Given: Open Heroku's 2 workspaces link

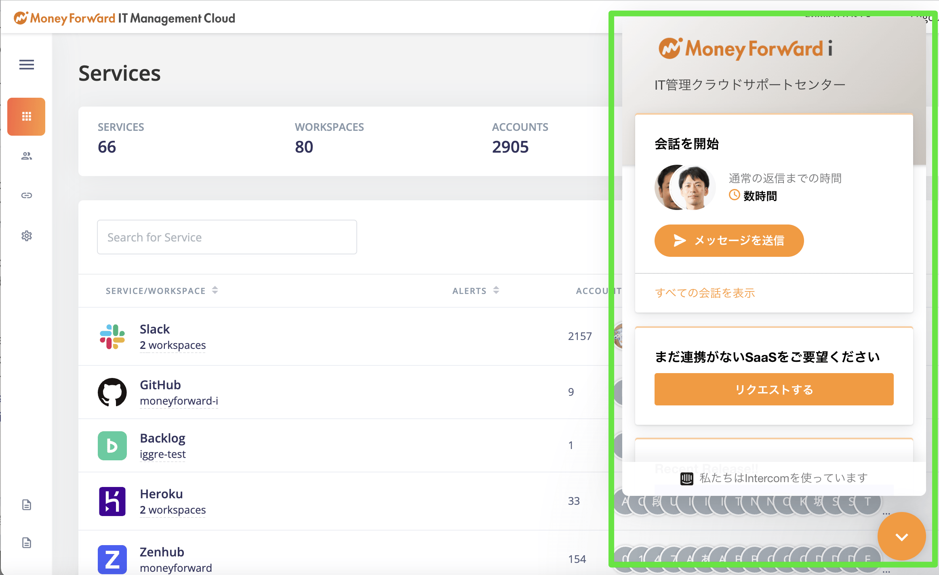Looking at the screenshot, I should pos(173,510).
